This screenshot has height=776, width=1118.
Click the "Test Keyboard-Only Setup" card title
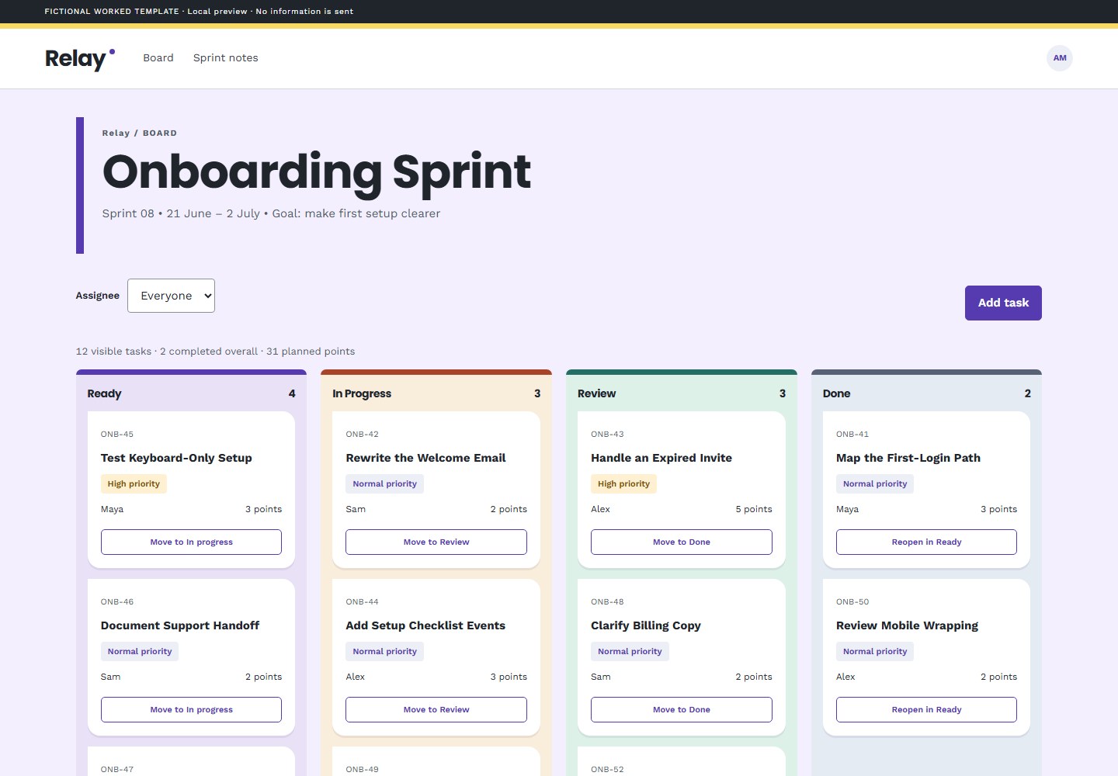point(176,458)
